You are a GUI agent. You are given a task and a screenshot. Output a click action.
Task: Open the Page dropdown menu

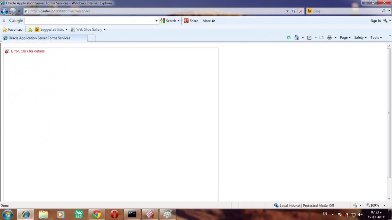(x=345, y=37)
